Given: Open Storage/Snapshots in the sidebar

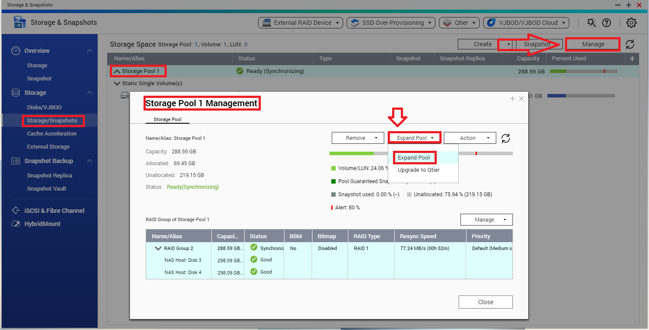Looking at the screenshot, I should [x=52, y=121].
